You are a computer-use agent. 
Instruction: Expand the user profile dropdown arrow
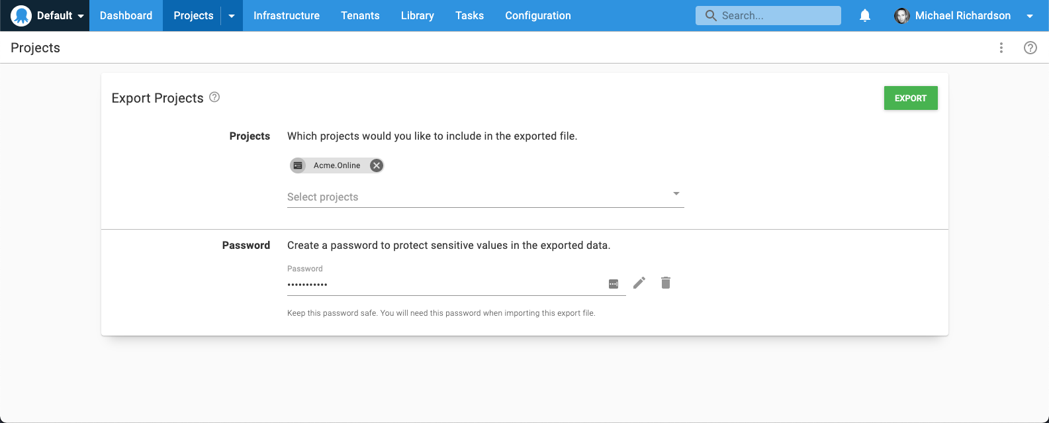tap(1030, 16)
